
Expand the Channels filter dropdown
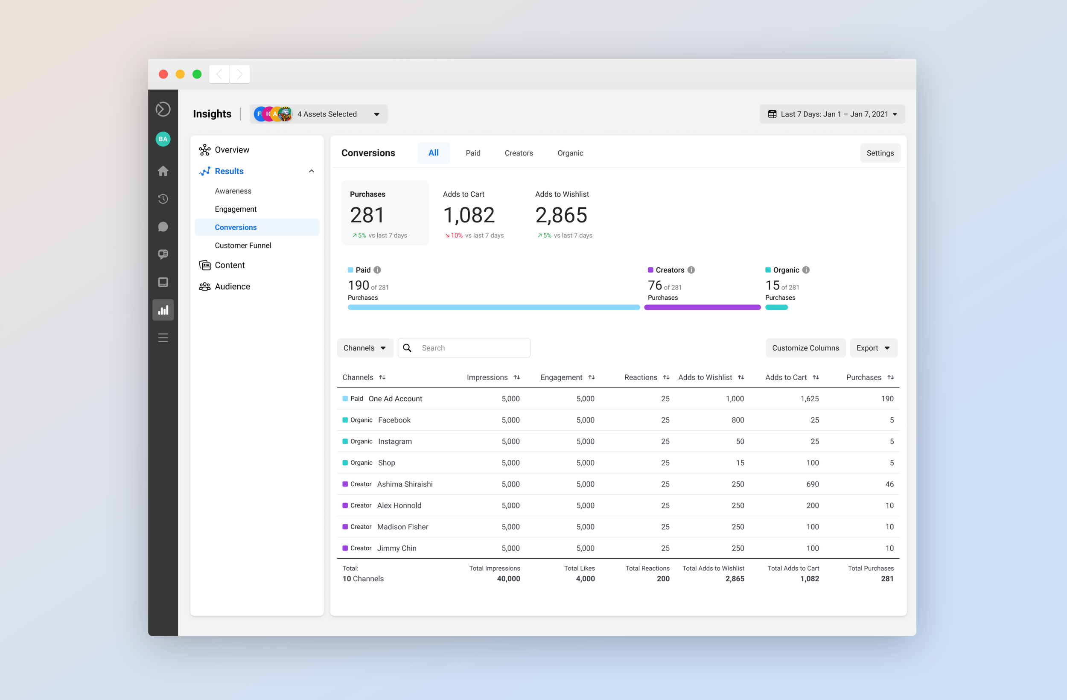pos(364,348)
